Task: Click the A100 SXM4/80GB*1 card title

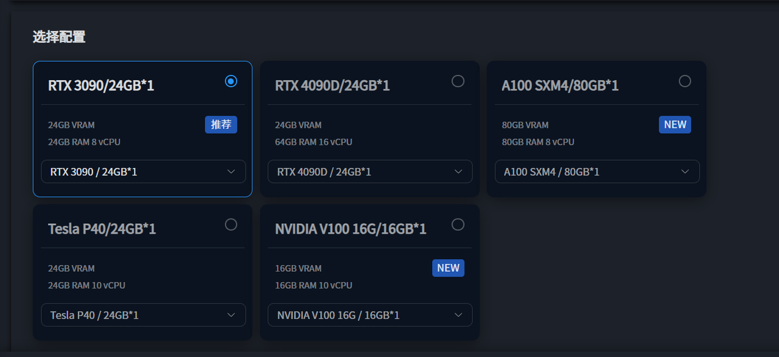Action: (x=560, y=85)
